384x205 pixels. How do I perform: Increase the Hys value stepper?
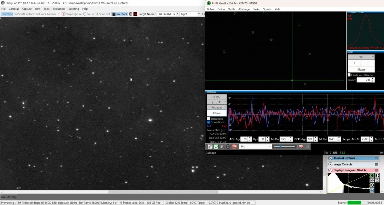point(267,138)
